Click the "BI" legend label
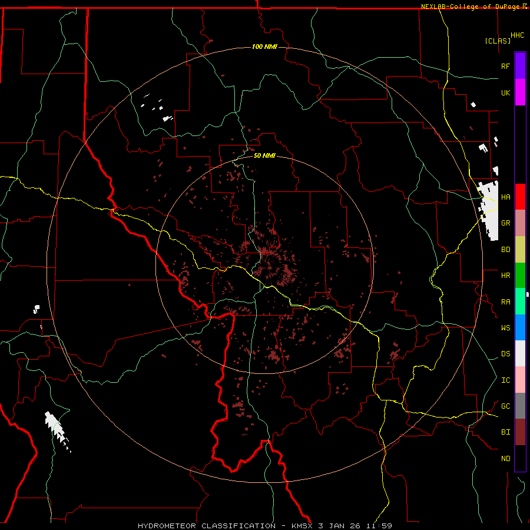This screenshot has width=530, height=530. [x=505, y=432]
